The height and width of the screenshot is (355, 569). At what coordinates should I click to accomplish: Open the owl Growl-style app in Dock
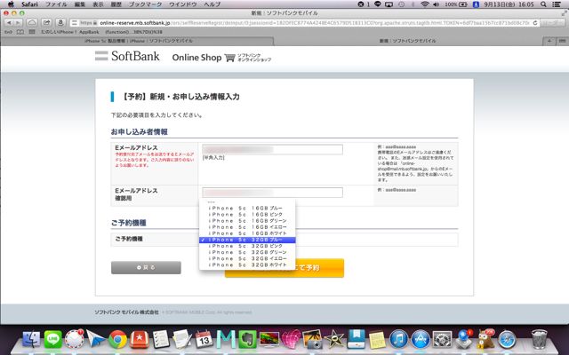485,339
